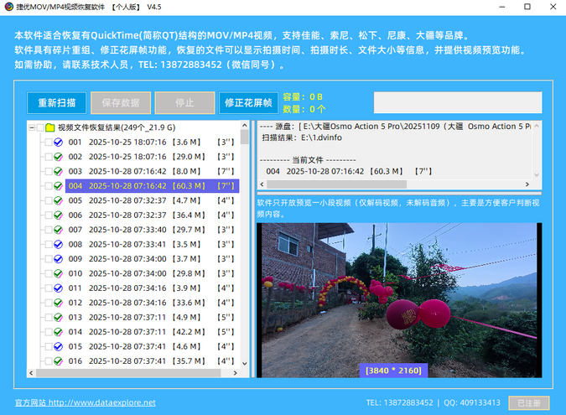
Task: Click the green status icon of file 006
Action: pyautogui.click(x=58, y=215)
